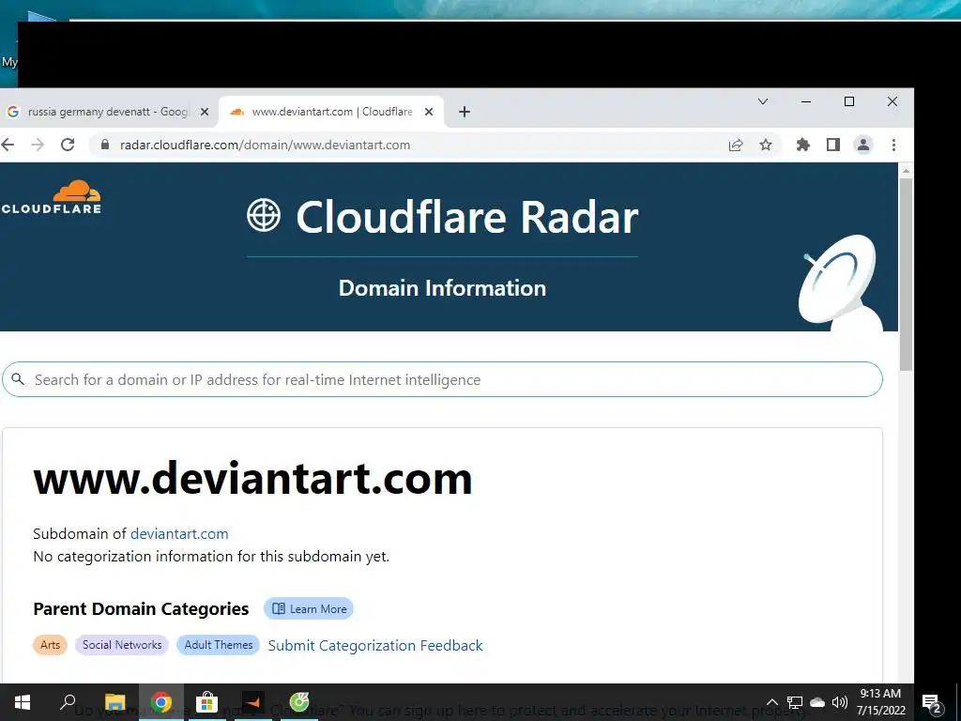Click the Chrome taskbar icon
Image resolution: width=961 pixels, height=721 pixels.
click(x=160, y=702)
